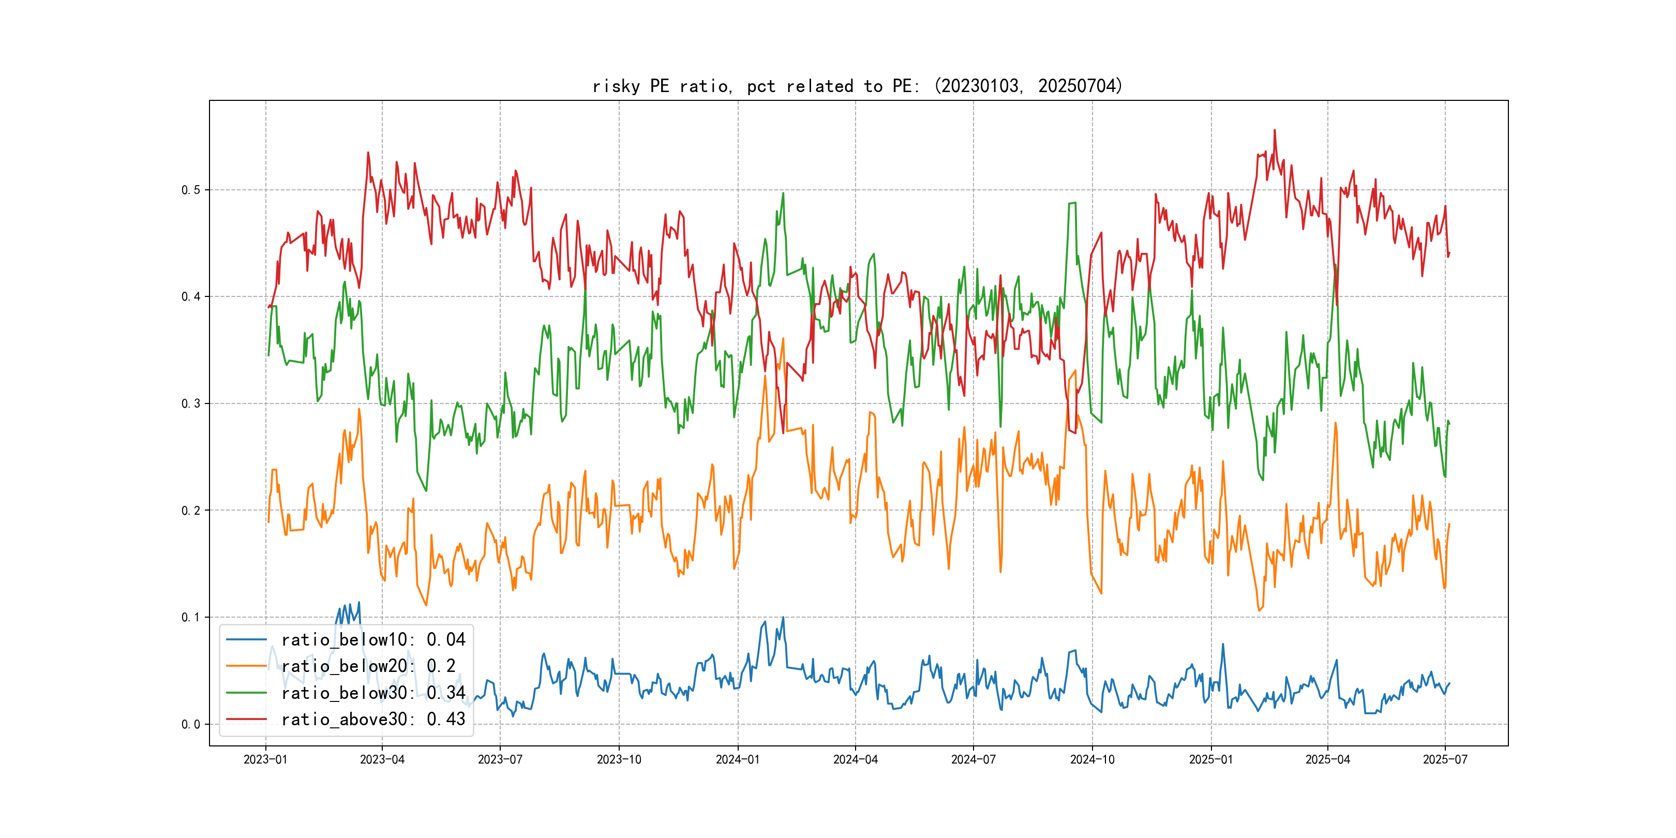Click the ratio_below20 legend label
The height and width of the screenshot is (838, 1676).
(368, 666)
